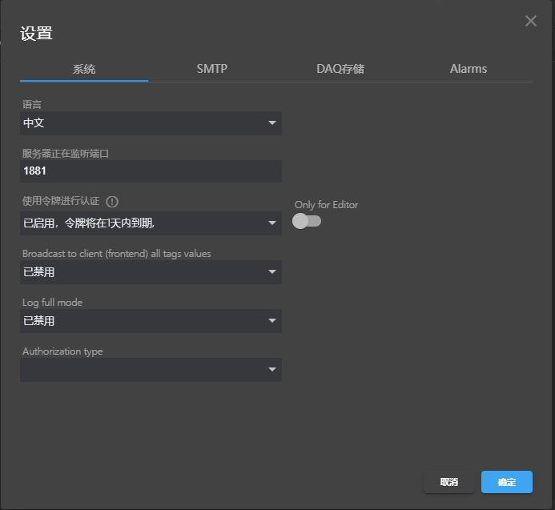Click the arrow icon on the Authorization type field
Screen dimensions: 555x510
pos(272,370)
